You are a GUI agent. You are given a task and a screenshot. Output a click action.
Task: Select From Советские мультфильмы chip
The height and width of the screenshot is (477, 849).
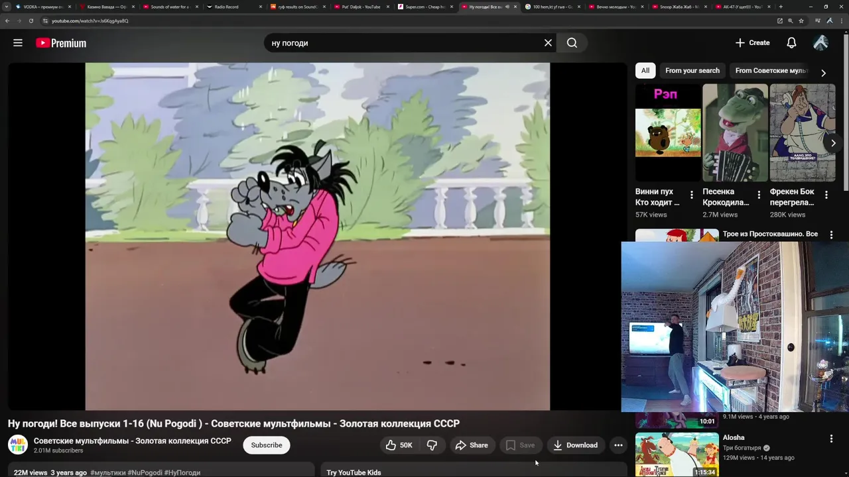pos(771,70)
